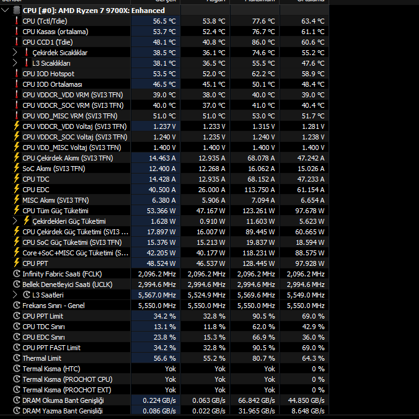Select the CPU Kasası (ortalama) row label

(55, 32)
